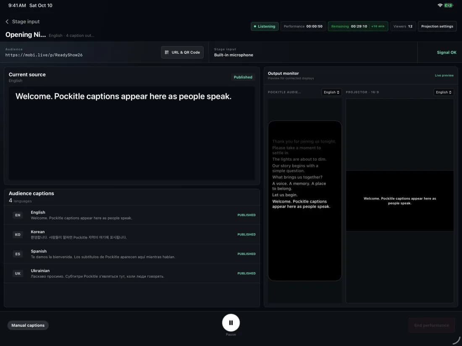Click the projector preview caption
This screenshot has height=346, width=462.
coord(399,200)
